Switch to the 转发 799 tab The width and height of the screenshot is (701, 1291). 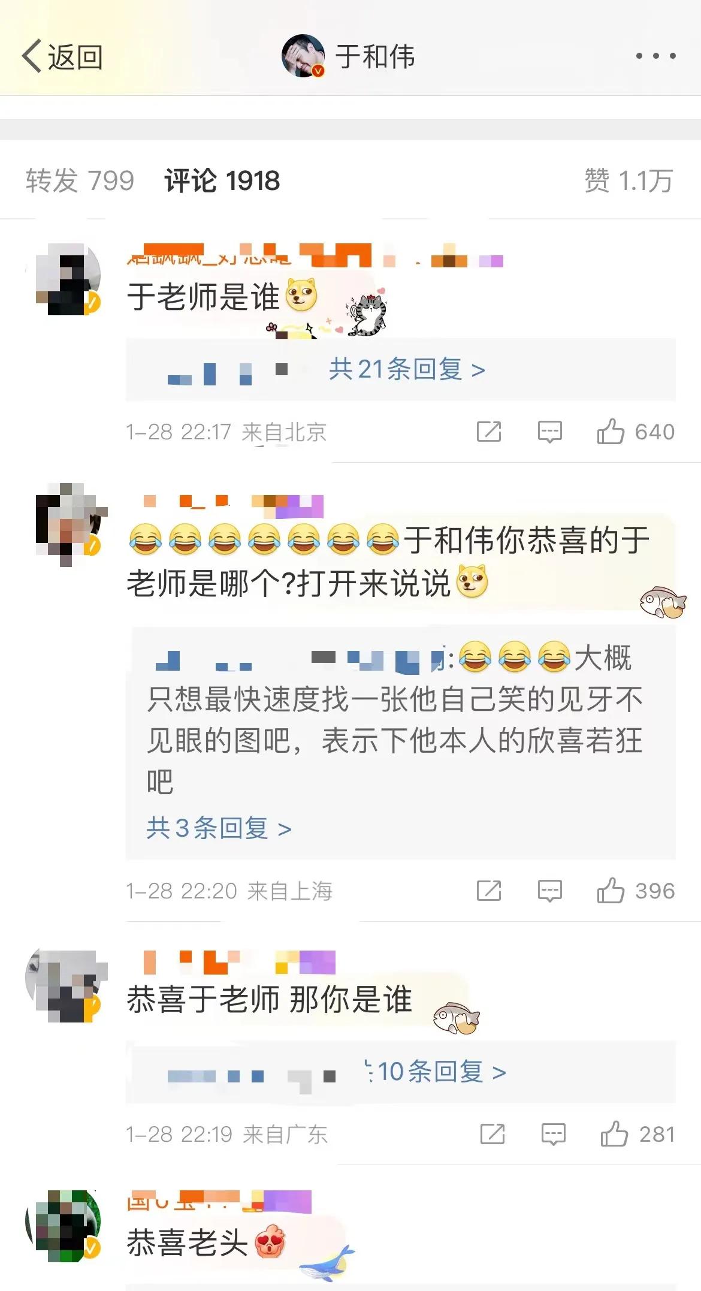(80, 180)
